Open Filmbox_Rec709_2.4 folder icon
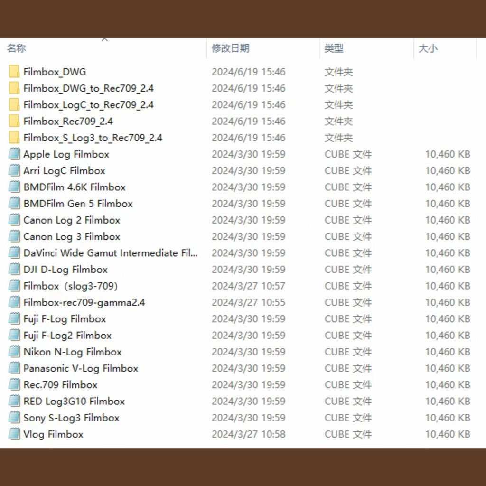Image resolution: width=486 pixels, height=486 pixels. [14, 121]
